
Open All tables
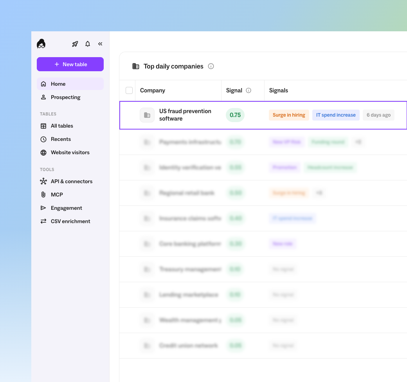tap(70, 126)
